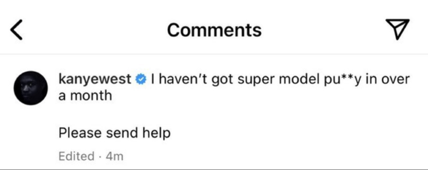Screen dimensions: 428x170
Task: Click the "Please send help" text
Action: (x=114, y=133)
